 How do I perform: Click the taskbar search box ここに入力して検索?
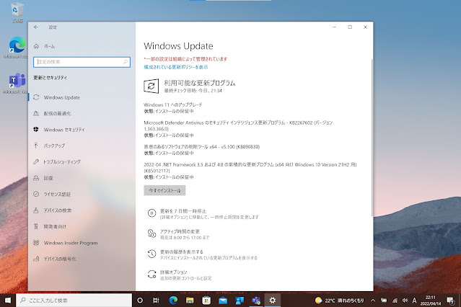[74, 301]
